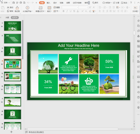Image resolution: width=140 pixels, height=134 pixels.
Task: Open the 幻灯片放映 ribbon tab
Action: click(x=77, y=3)
